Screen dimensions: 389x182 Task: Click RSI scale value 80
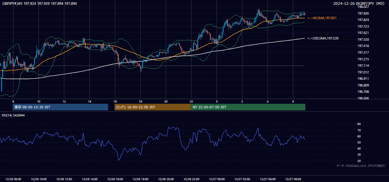pyautogui.click(x=359, y=124)
